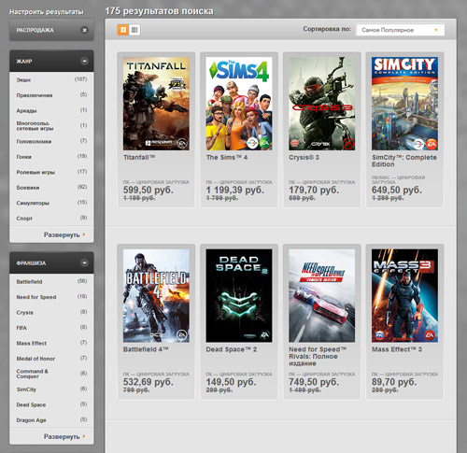Click the 649,50 руб. SimCity price
The height and width of the screenshot is (453, 467).
click(x=397, y=190)
